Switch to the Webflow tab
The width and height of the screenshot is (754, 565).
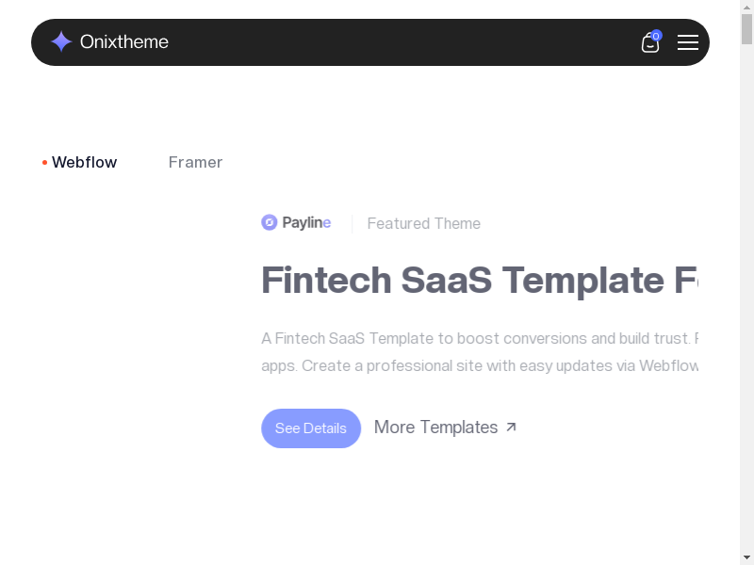(84, 162)
